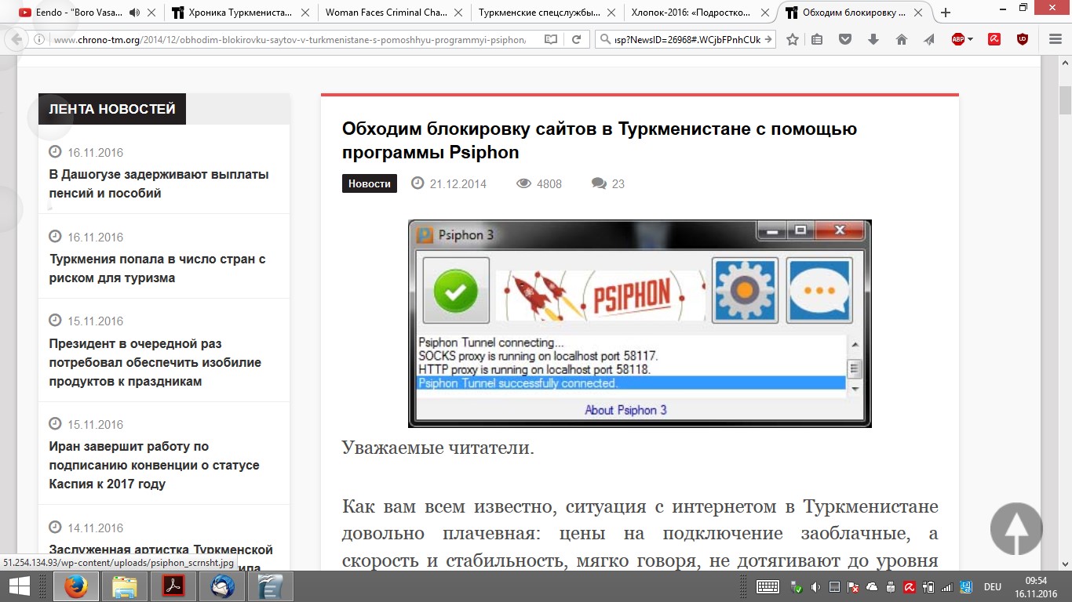Show bookmarks list in toolbar

[818, 39]
